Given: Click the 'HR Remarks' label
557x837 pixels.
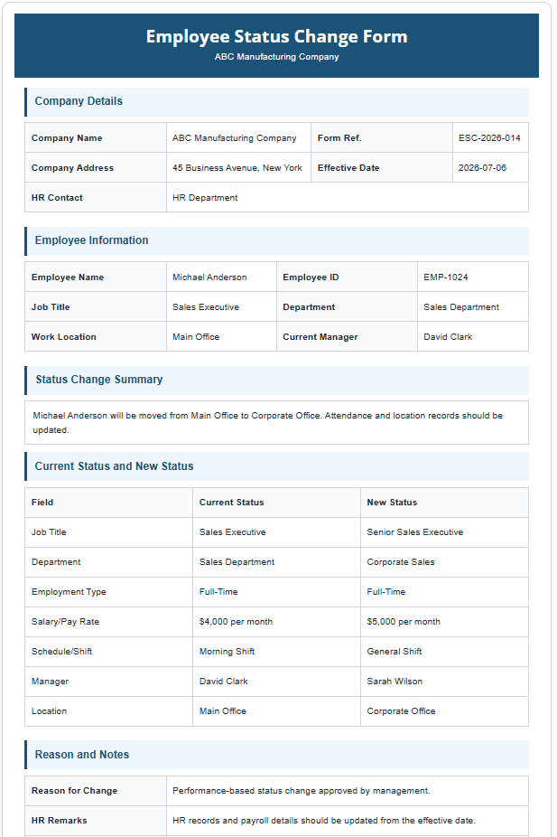Looking at the screenshot, I should point(60,821).
